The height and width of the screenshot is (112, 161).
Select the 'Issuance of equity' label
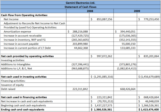(x=12, y=85)
